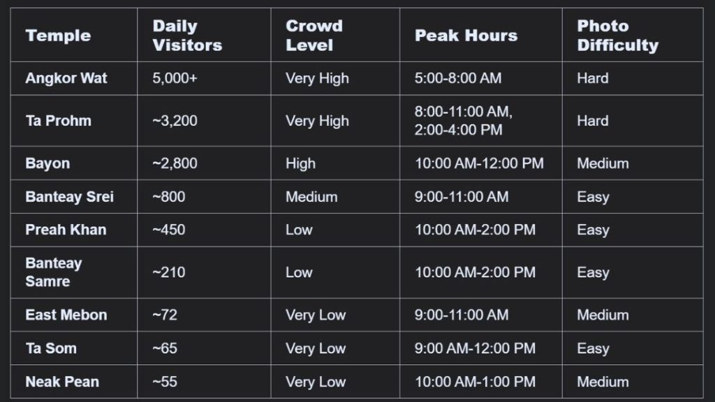The height and width of the screenshot is (402, 715).
Task: Click the Daily Visitors column header
Action: (x=187, y=36)
